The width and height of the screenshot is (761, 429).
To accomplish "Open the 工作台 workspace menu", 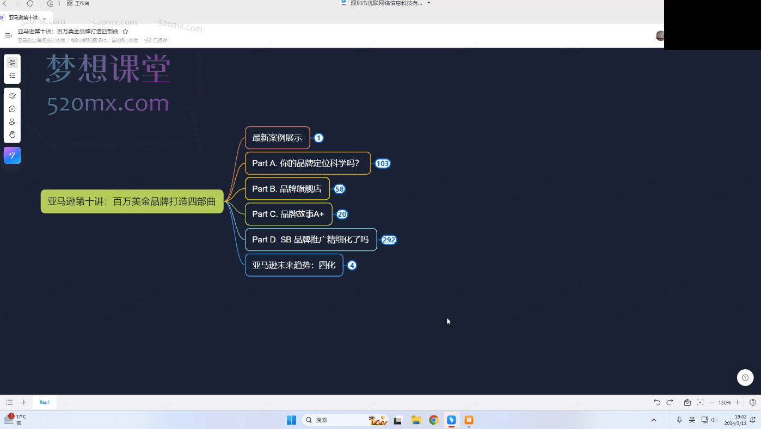I will tap(78, 3).
